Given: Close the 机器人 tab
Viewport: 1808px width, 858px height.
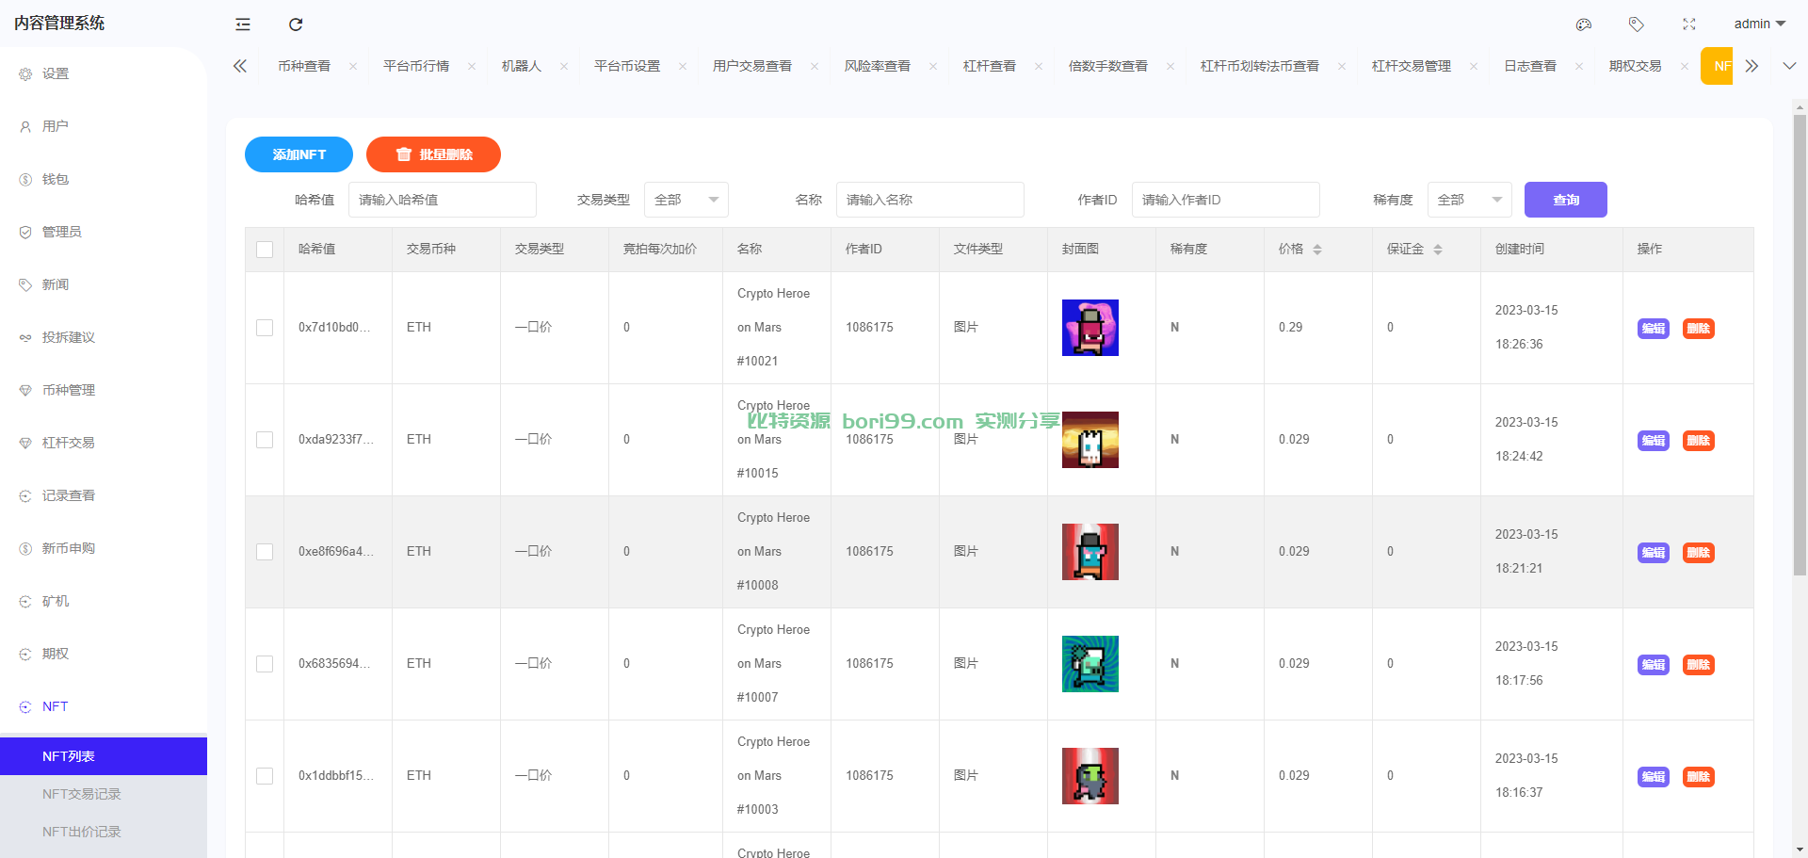Looking at the screenshot, I should pyautogui.click(x=564, y=66).
